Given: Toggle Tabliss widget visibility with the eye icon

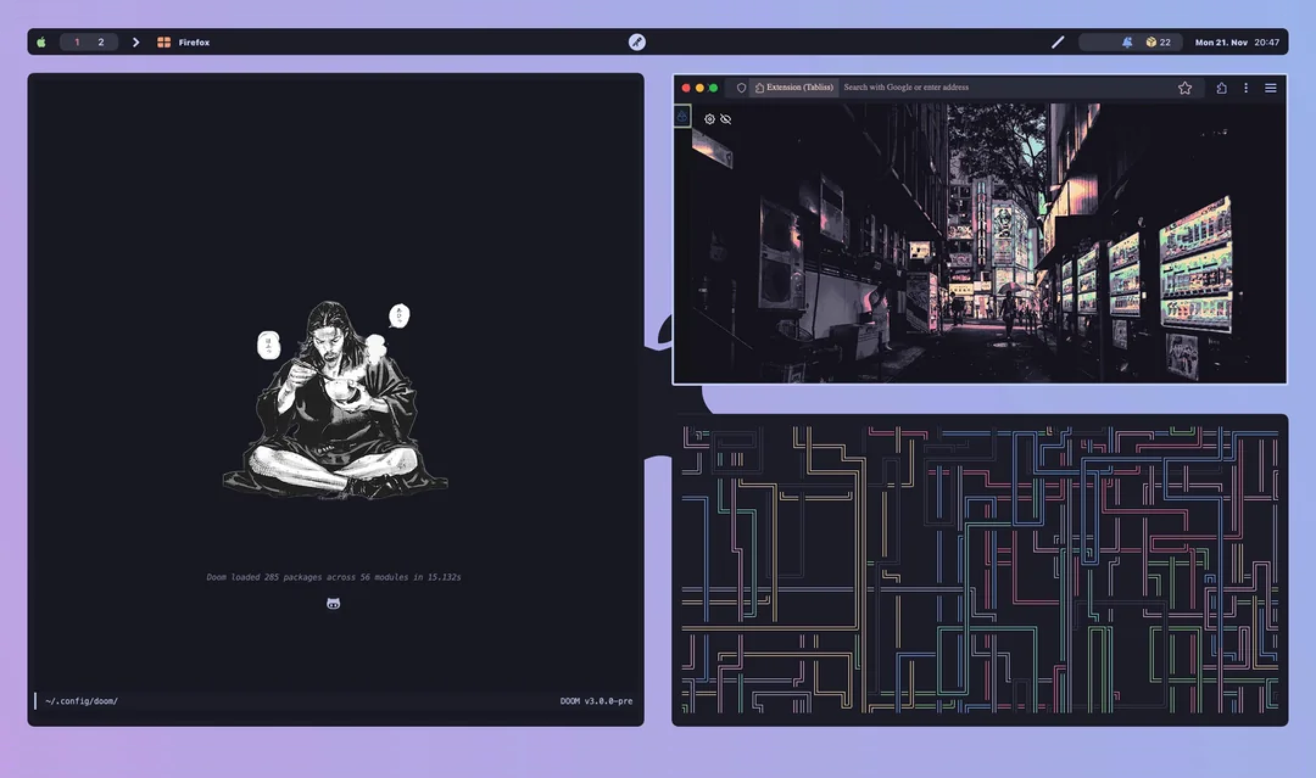Looking at the screenshot, I should (726, 119).
